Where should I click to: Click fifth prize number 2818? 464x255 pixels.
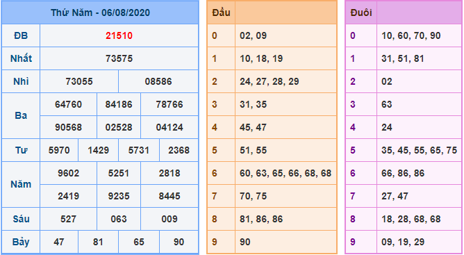click(x=169, y=173)
